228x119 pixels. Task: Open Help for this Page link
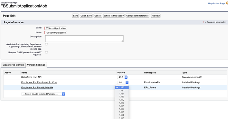pos(216,3)
